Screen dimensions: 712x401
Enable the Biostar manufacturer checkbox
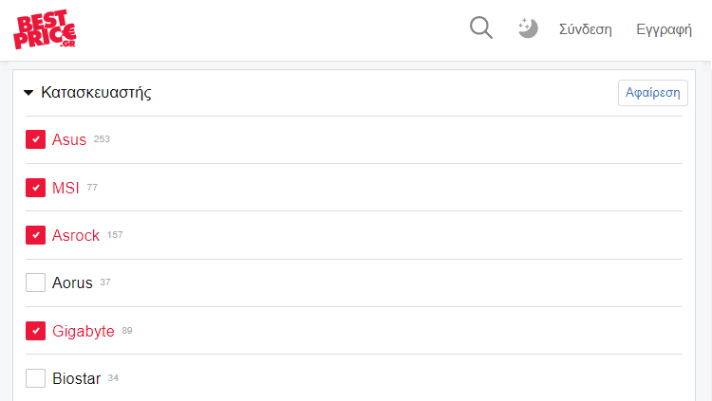(x=35, y=378)
